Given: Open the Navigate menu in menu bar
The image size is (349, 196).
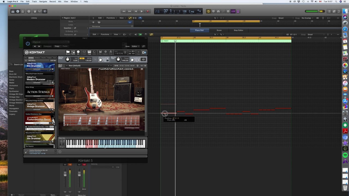Looking at the screenshot, I should tap(43, 2).
